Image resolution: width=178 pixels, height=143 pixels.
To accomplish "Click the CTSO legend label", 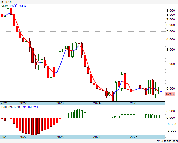I will tap(4, 6).
